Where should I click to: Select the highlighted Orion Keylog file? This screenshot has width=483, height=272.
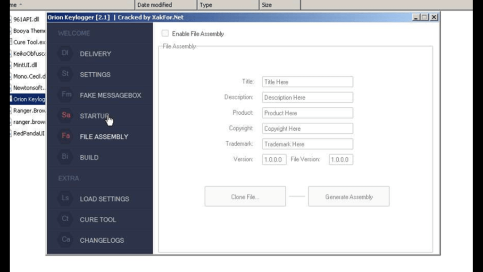(28, 99)
